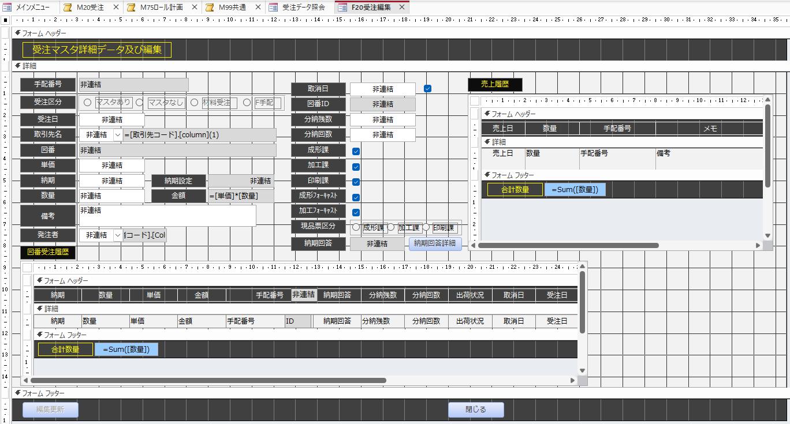Click the macro scroll icon on M75ロール計画 tab
Screen dimensions: 790x424
pyautogui.click(x=131, y=7)
